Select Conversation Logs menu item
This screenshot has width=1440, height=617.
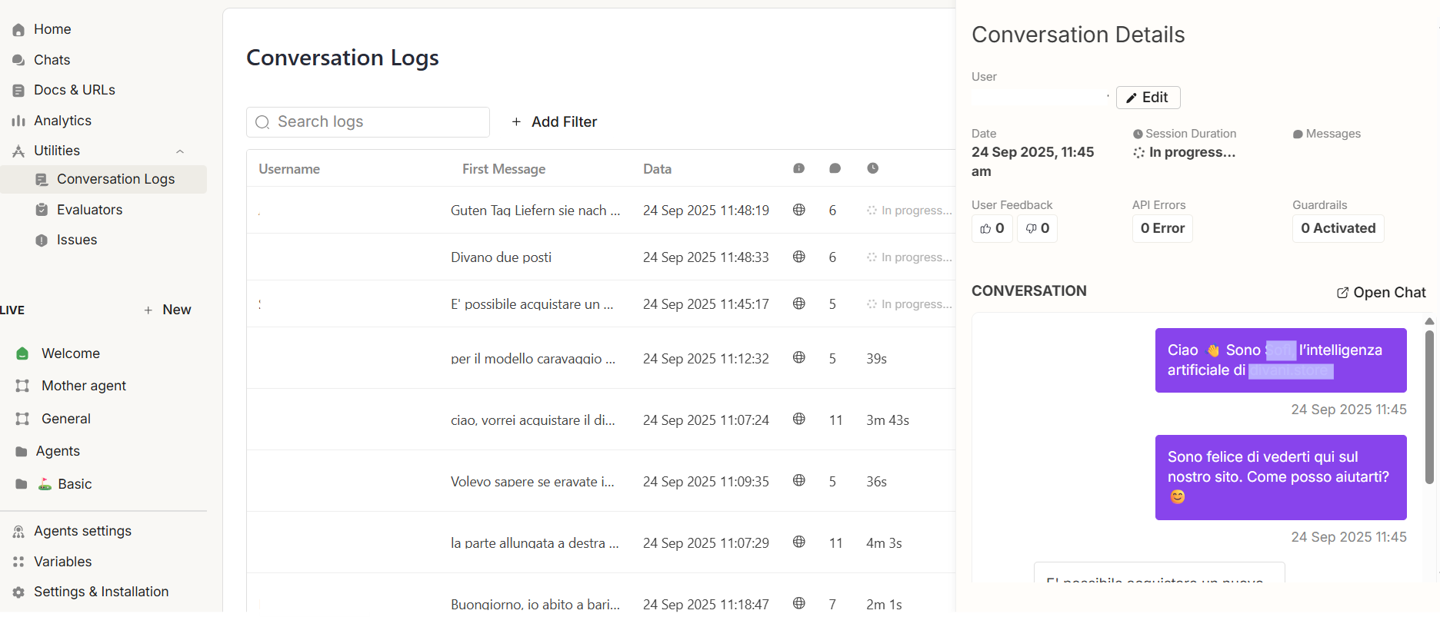[x=115, y=179]
